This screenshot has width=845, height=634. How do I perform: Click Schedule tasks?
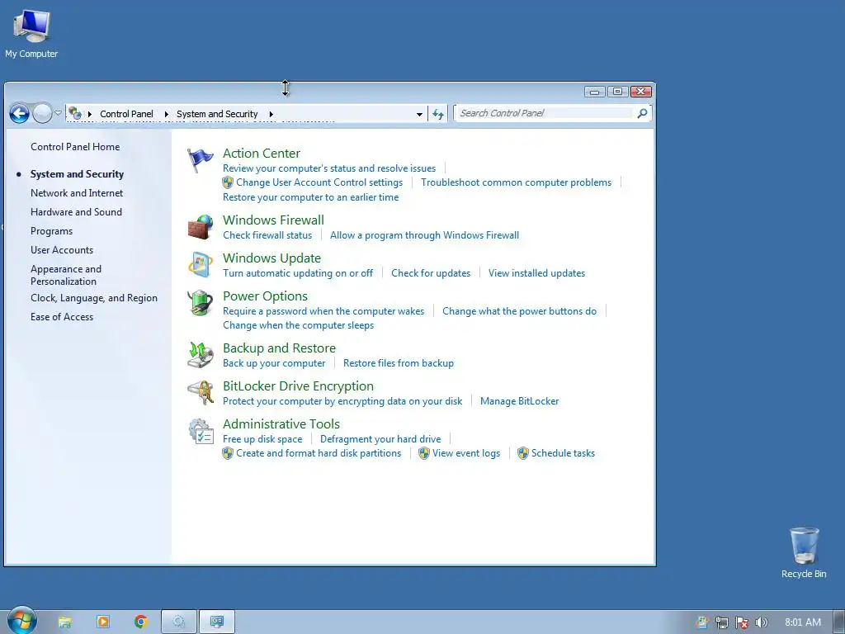click(x=563, y=453)
